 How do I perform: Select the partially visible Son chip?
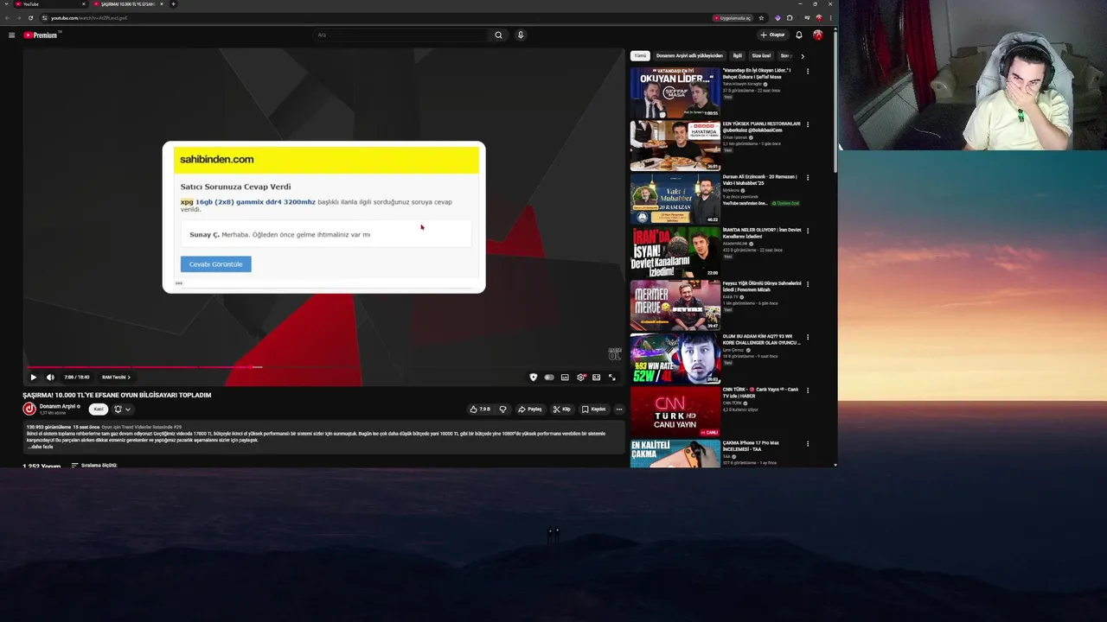tap(785, 56)
